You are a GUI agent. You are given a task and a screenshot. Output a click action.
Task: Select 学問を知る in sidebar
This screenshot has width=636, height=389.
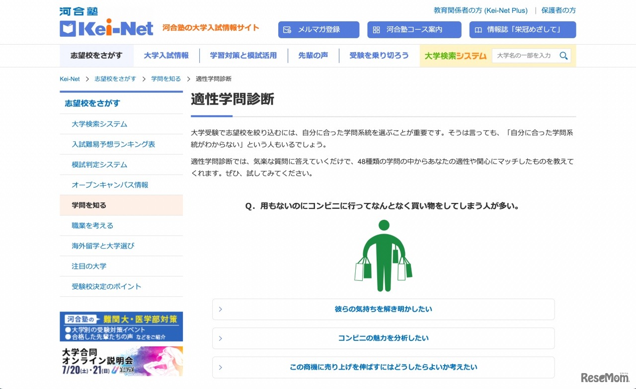pos(121,205)
